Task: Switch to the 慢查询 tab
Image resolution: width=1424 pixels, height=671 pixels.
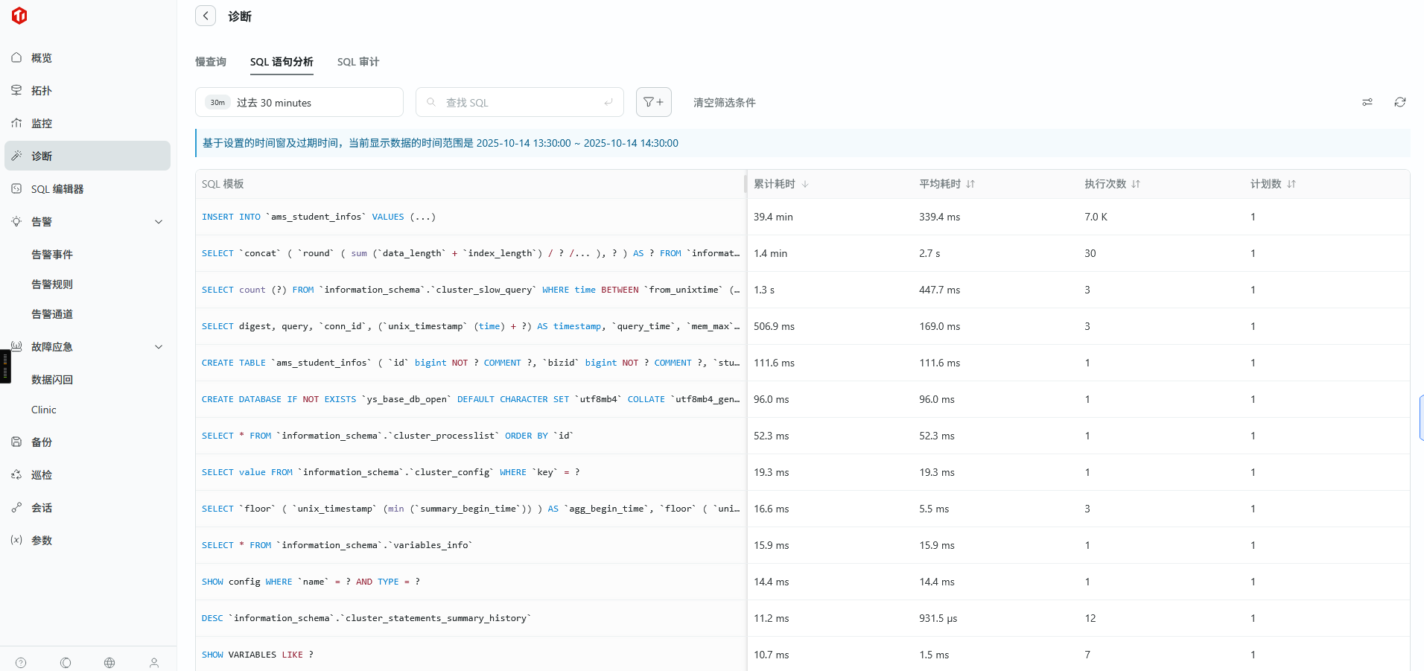Action: 211,62
